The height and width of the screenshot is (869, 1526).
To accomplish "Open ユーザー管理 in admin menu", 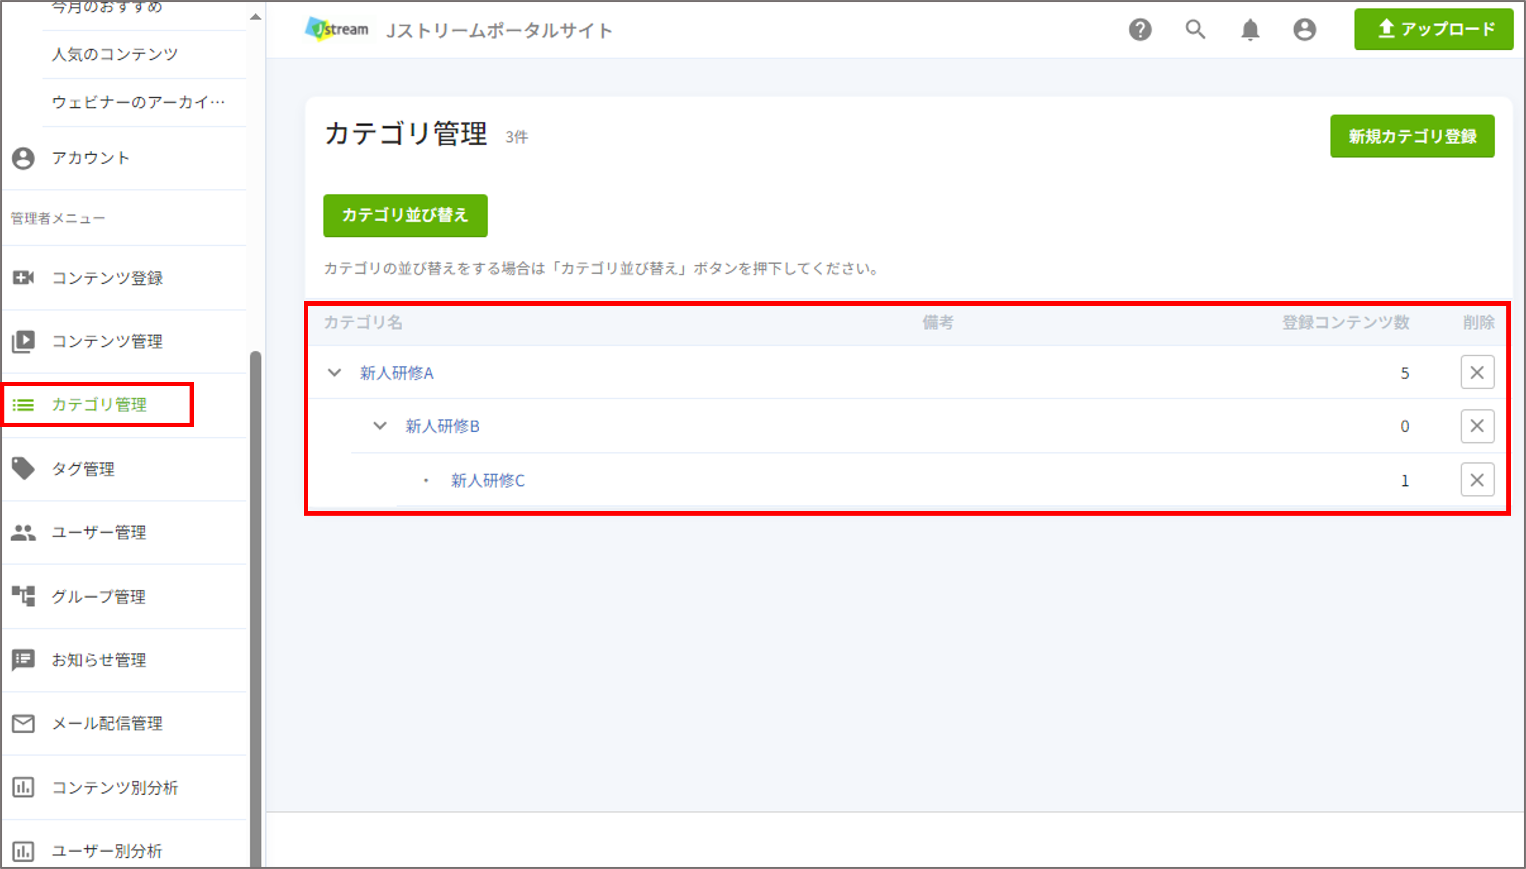I will 99,532.
